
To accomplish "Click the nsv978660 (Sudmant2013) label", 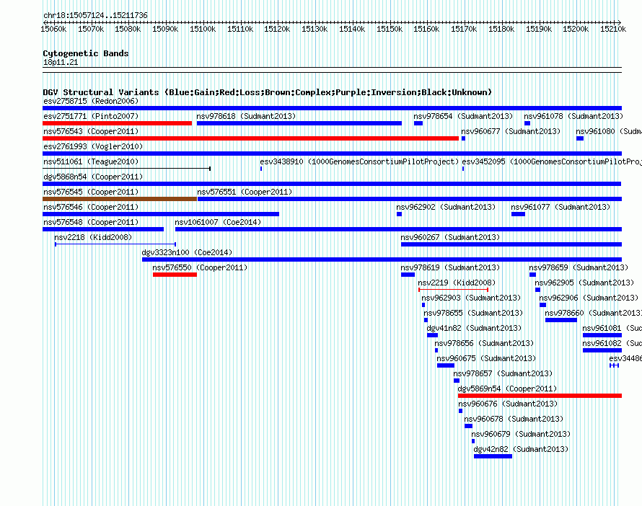I will coord(593,313).
